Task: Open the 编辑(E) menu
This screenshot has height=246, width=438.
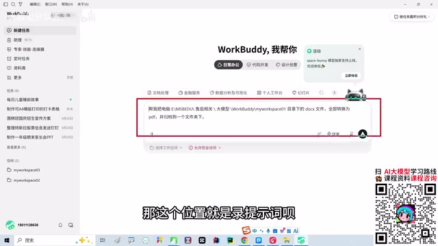Action: (x=35, y=4)
